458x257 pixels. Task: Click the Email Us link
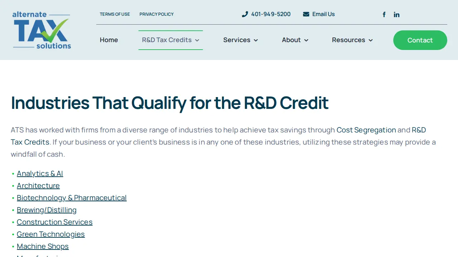[323, 14]
